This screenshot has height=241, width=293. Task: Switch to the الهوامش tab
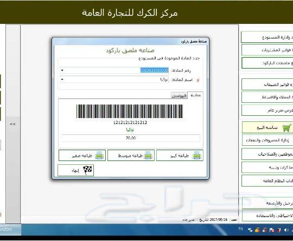(179, 96)
